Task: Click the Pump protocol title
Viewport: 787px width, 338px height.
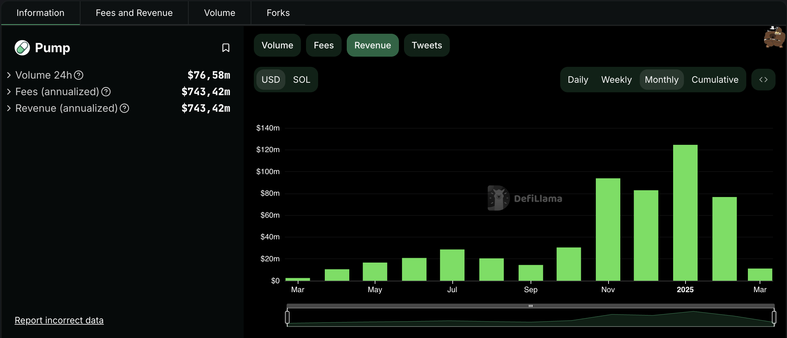Action: pyautogui.click(x=52, y=48)
